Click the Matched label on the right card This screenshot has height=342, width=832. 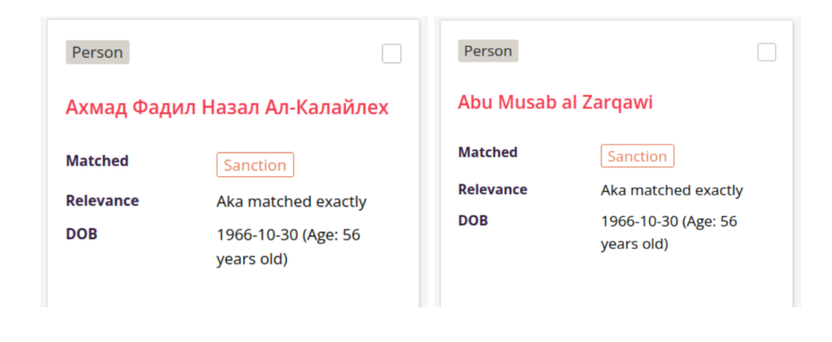(x=487, y=152)
